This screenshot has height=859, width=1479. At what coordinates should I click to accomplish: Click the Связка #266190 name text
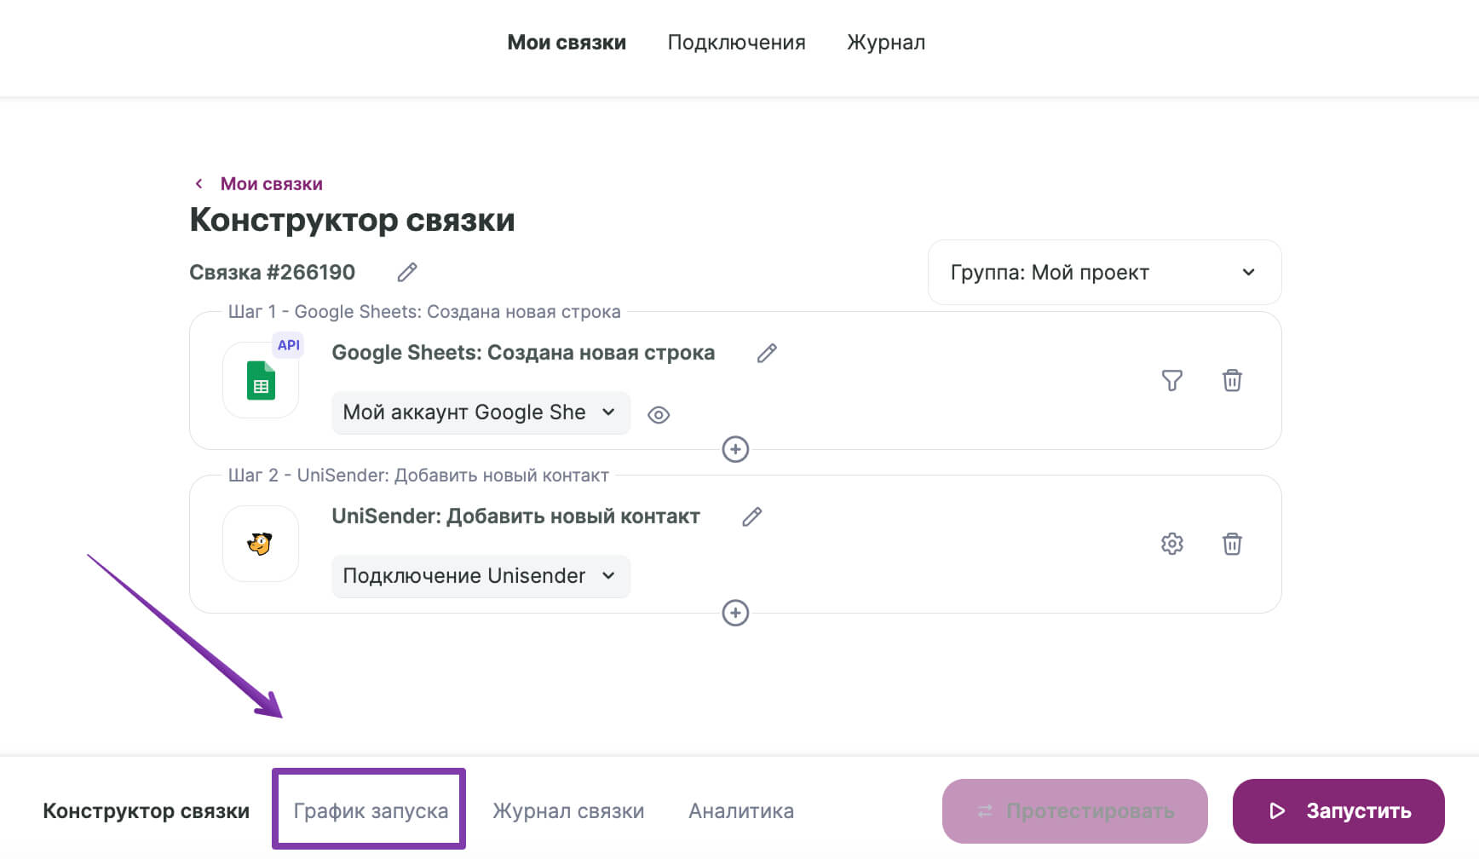click(x=272, y=273)
